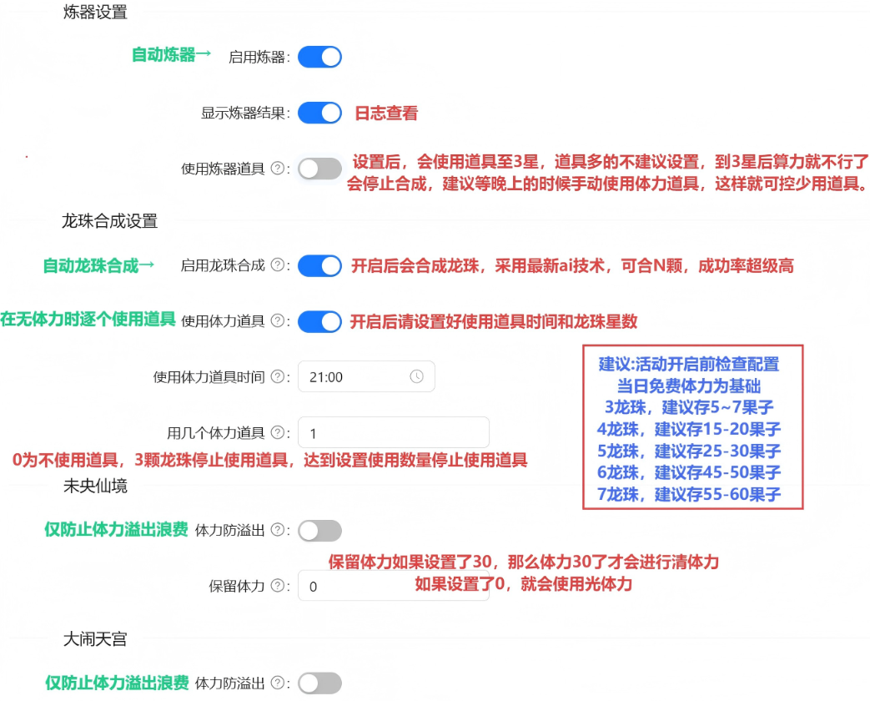Image resolution: width=870 pixels, height=701 pixels.
Task: Click help icon next to 启用龙珠合成
Action: pyautogui.click(x=278, y=265)
